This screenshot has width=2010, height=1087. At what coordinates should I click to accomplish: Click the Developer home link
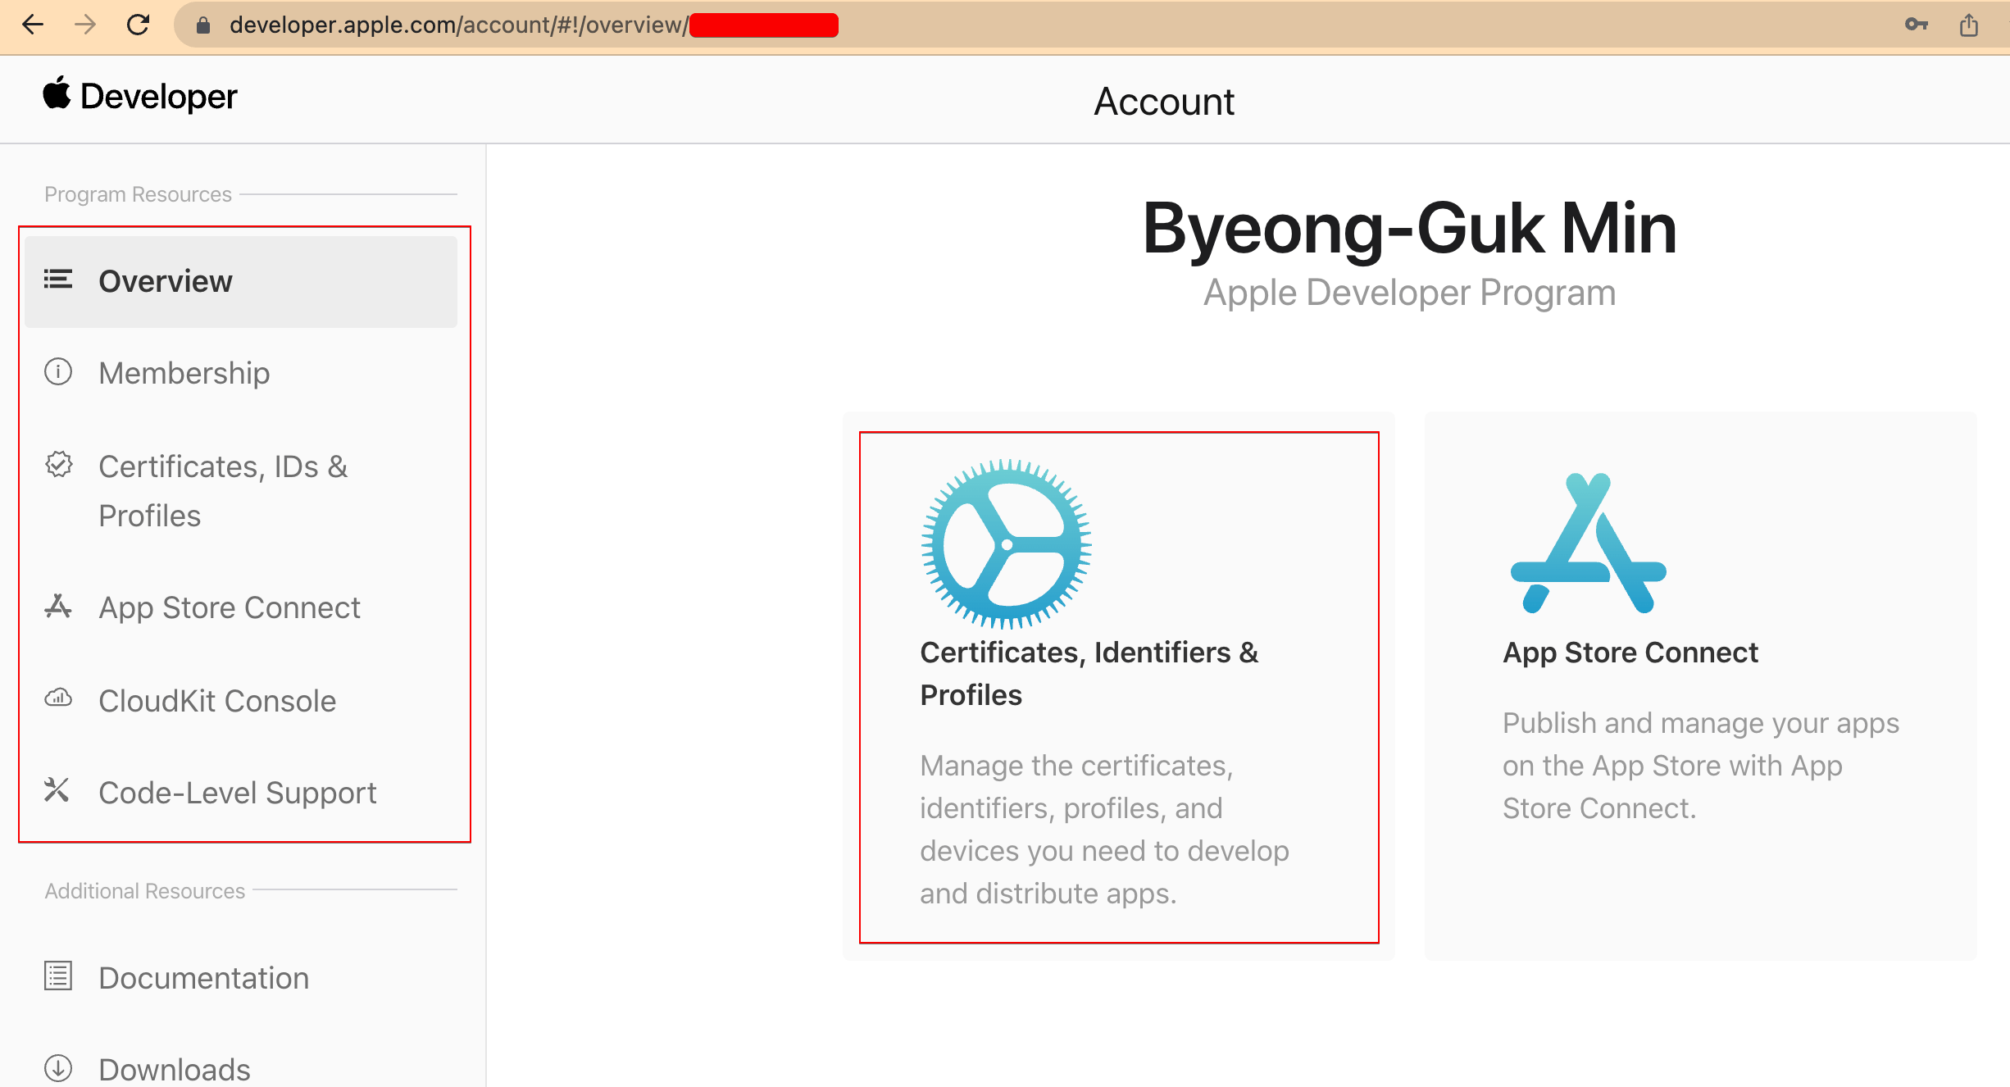(x=140, y=95)
